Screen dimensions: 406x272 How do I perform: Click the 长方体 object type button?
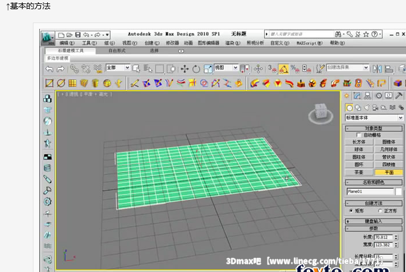click(359, 142)
